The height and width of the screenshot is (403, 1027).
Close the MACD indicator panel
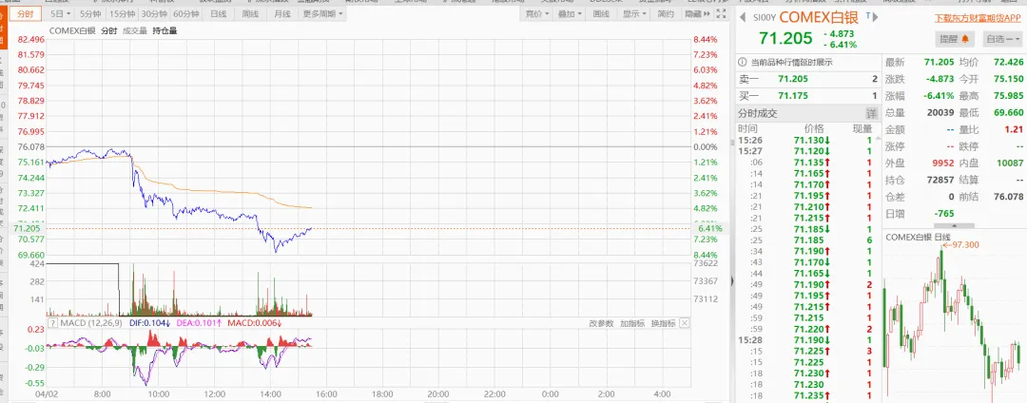click(x=685, y=323)
